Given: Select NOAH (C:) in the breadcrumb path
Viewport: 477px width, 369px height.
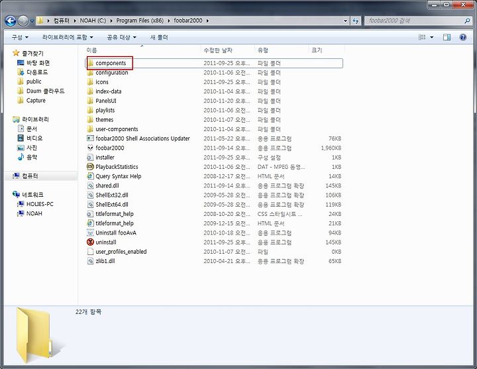Looking at the screenshot, I should tap(93, 21).
